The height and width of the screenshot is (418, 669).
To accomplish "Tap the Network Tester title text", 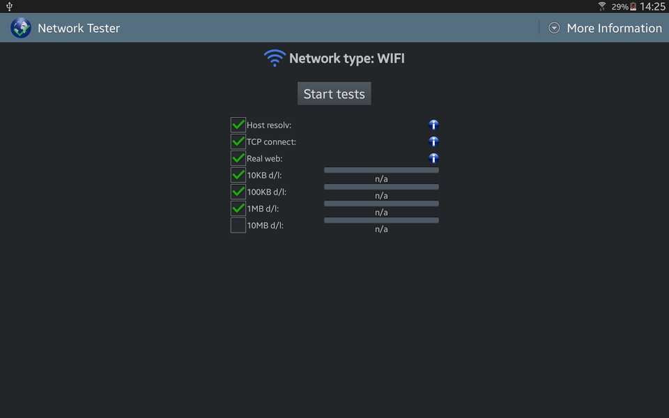I will coord(79,28).
